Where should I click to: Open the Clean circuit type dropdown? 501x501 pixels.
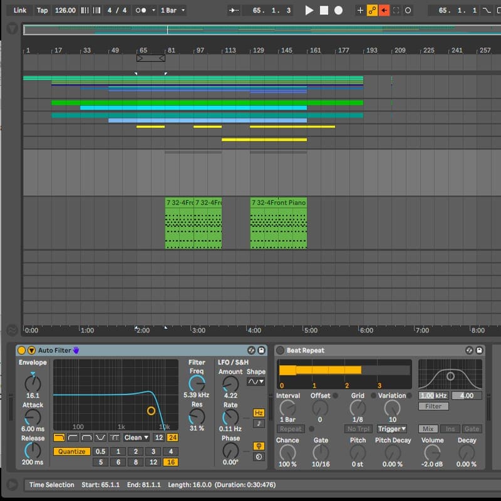pyautogui.click(x=137, y=437)
